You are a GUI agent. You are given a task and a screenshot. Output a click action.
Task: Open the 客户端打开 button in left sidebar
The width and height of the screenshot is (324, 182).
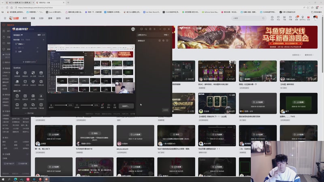pos(9,163)
